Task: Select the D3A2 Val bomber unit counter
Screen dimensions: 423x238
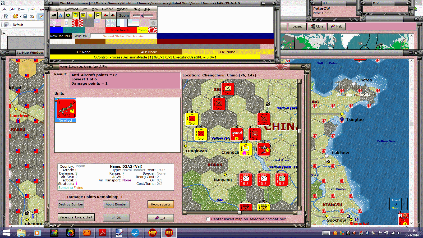Action: click(66, 108)
